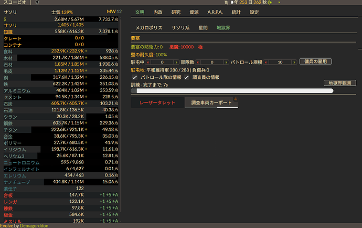The image size is (362, 228).
Task: Click the icon next to スコーピオ title
Action: click(x=37, y=3)
